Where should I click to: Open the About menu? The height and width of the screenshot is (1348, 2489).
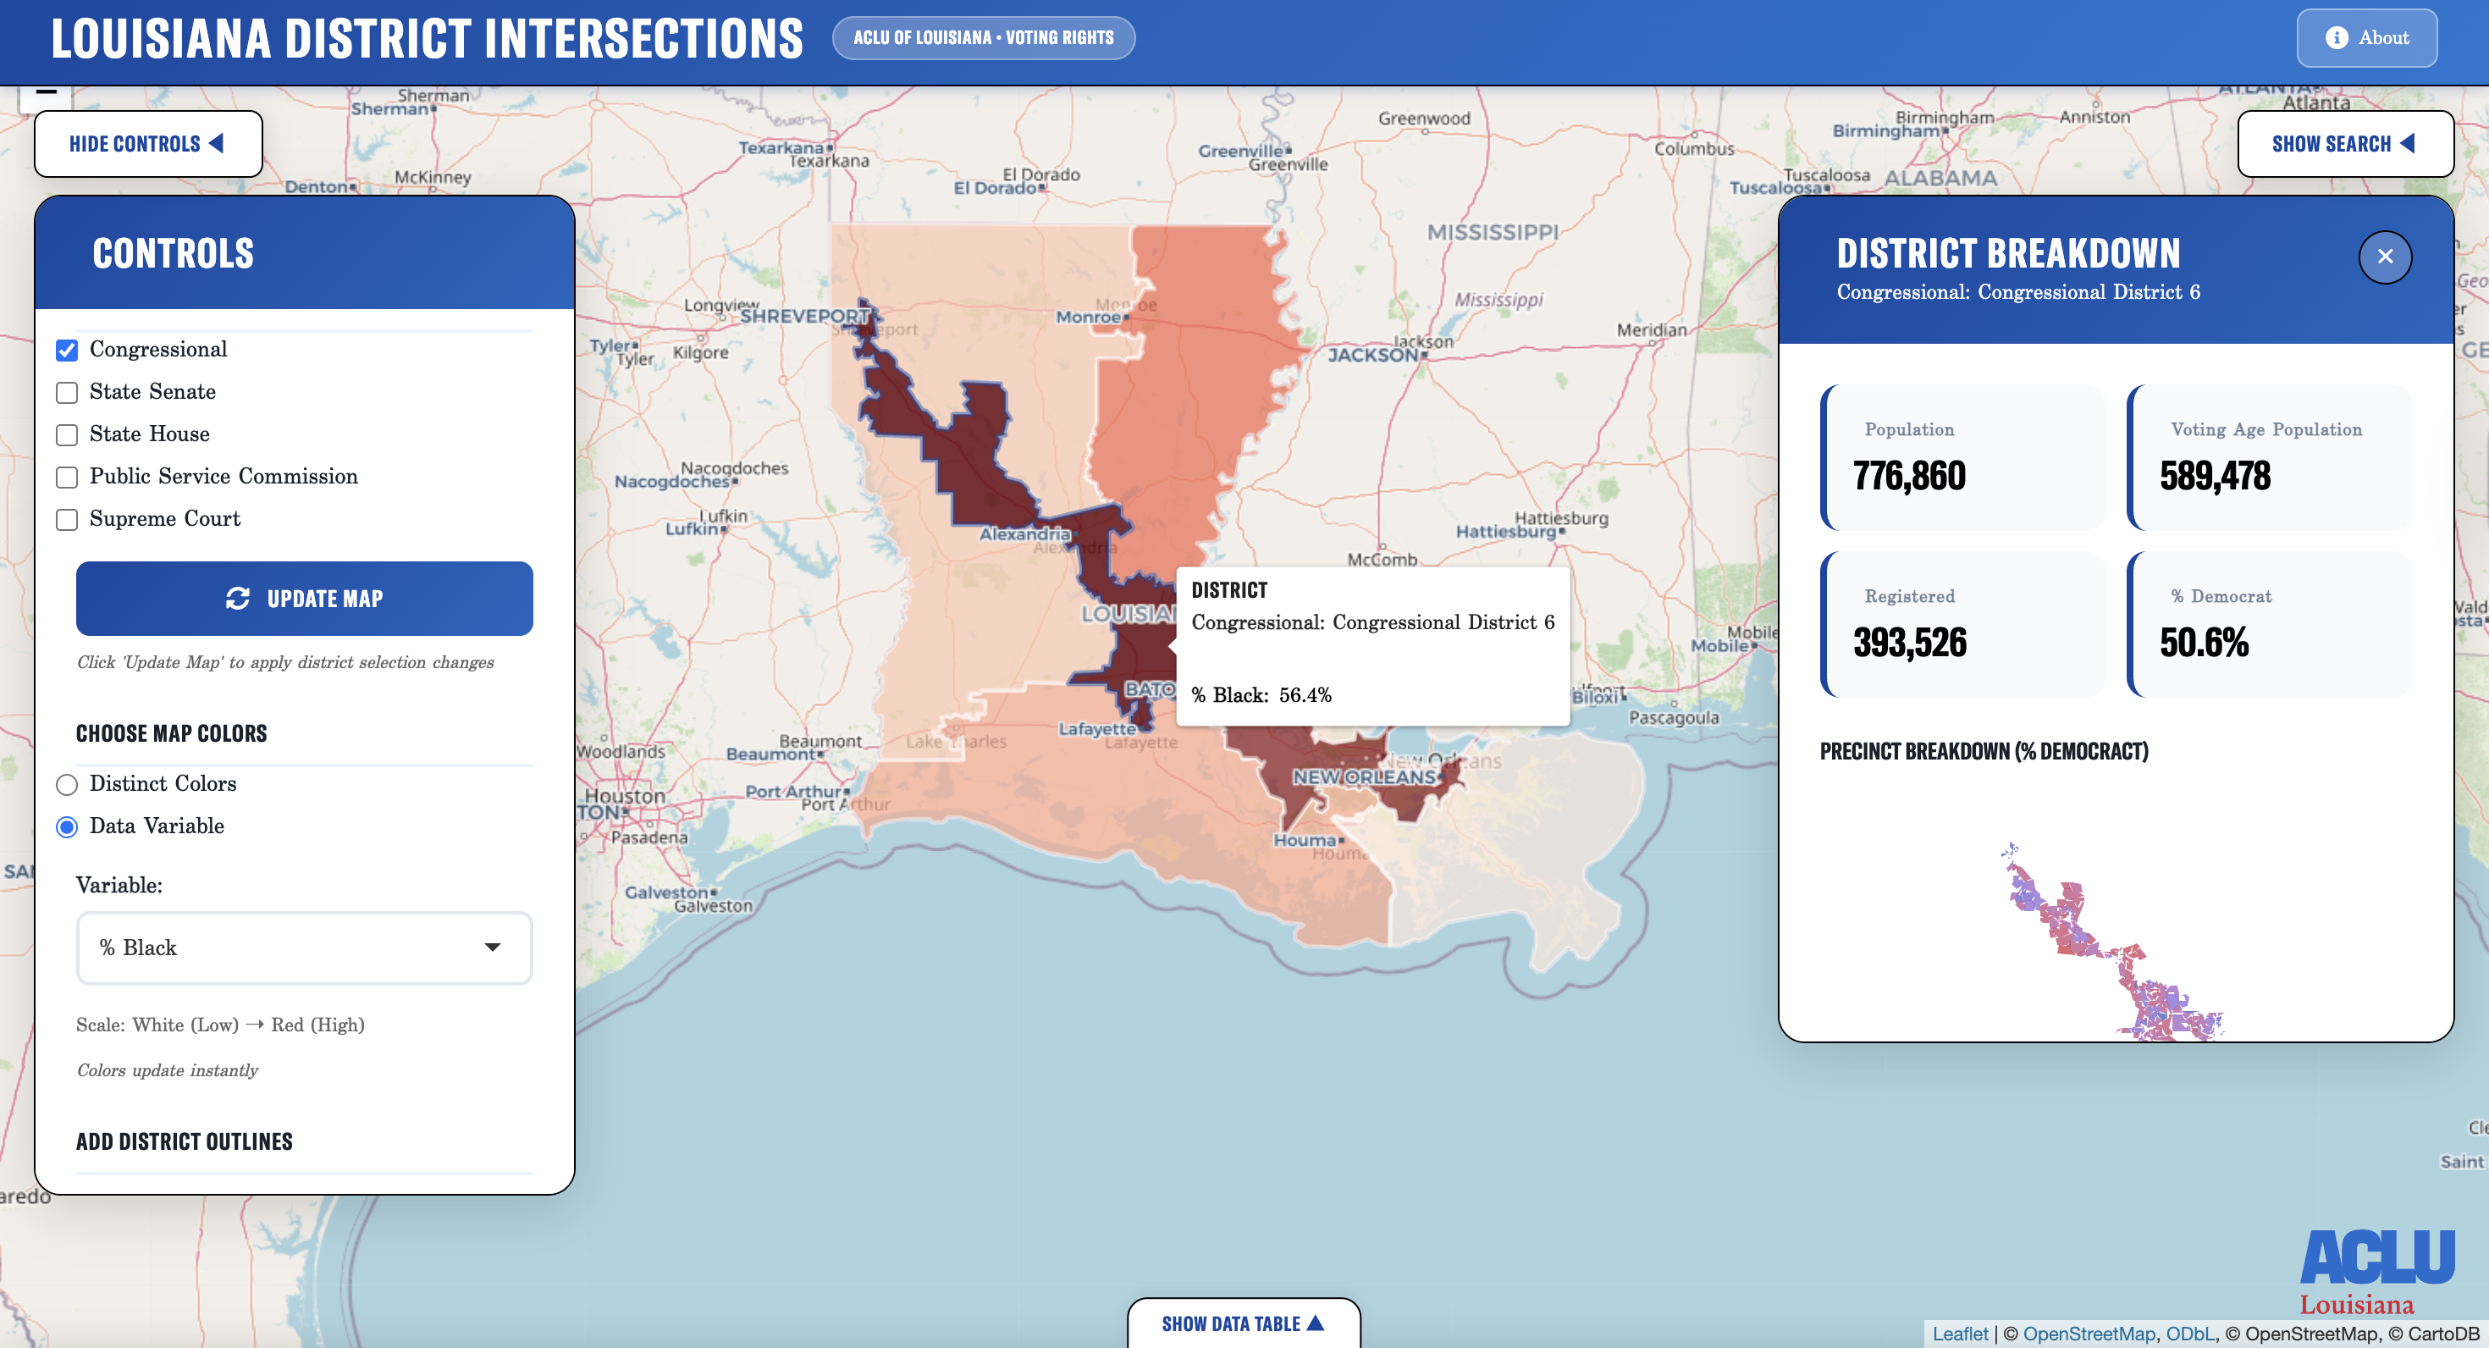point(2365,38)
